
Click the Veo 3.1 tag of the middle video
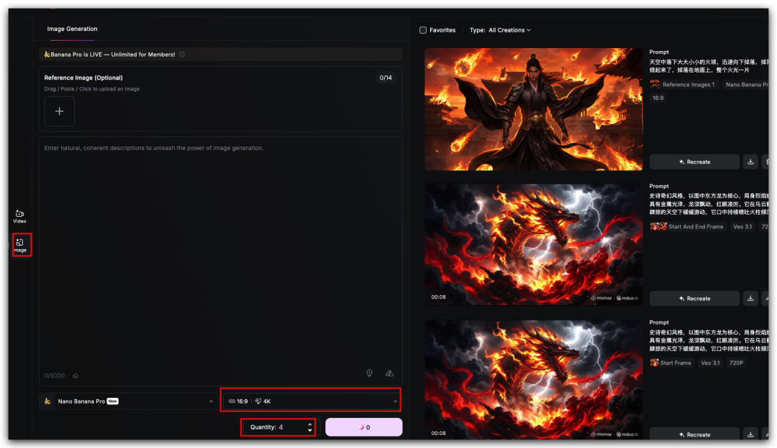pos(742,226)
